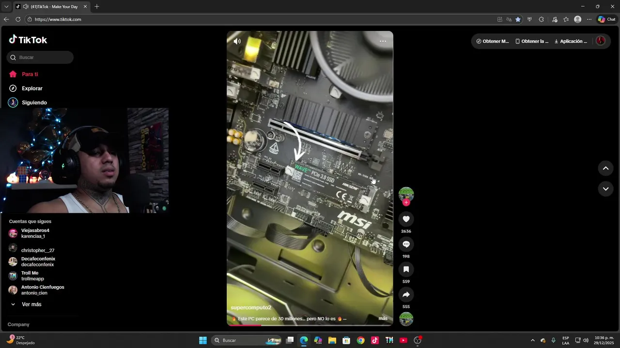Click the Aplicación download button
Image resolution: width=620 pixels, height=348 pixels.
(x=571, y=41)
